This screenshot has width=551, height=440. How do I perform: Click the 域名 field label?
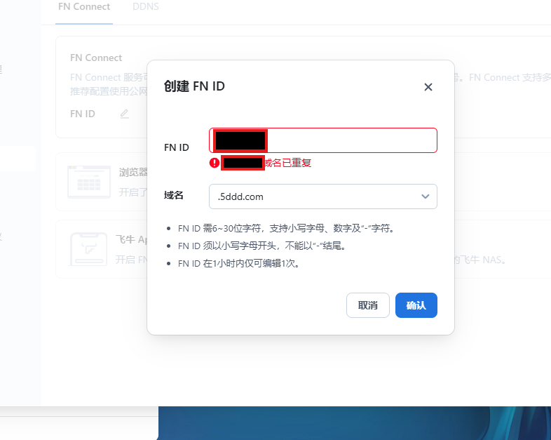(x=174, y=195)
